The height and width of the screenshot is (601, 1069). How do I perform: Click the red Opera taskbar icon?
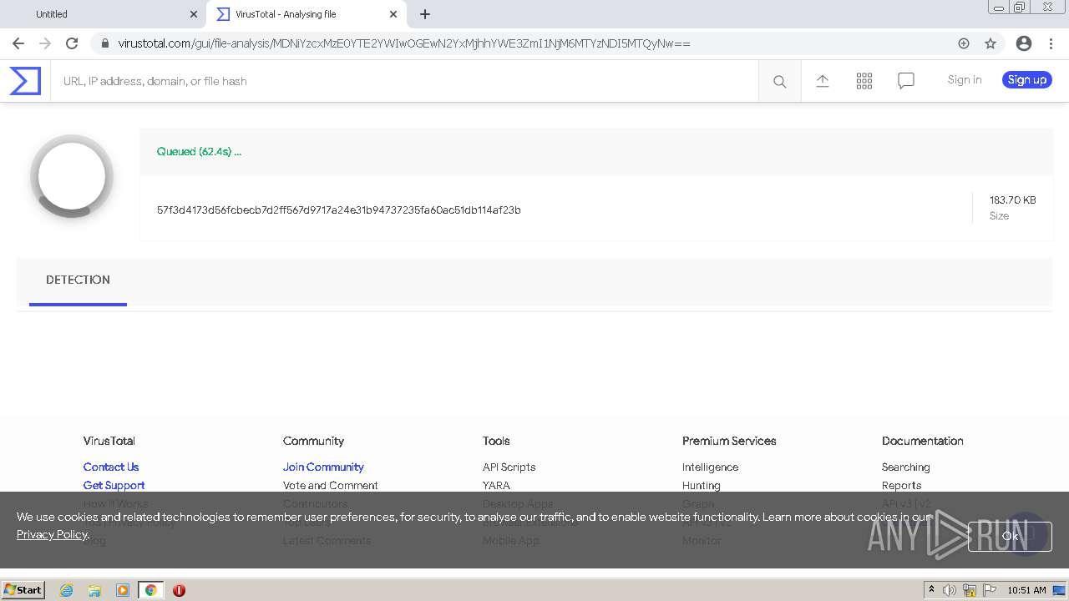[x=179, y=590]
